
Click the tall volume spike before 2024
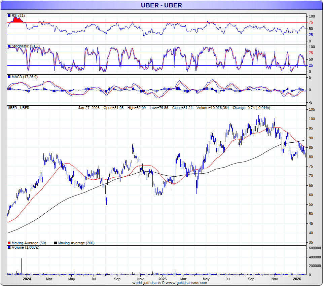22,266
